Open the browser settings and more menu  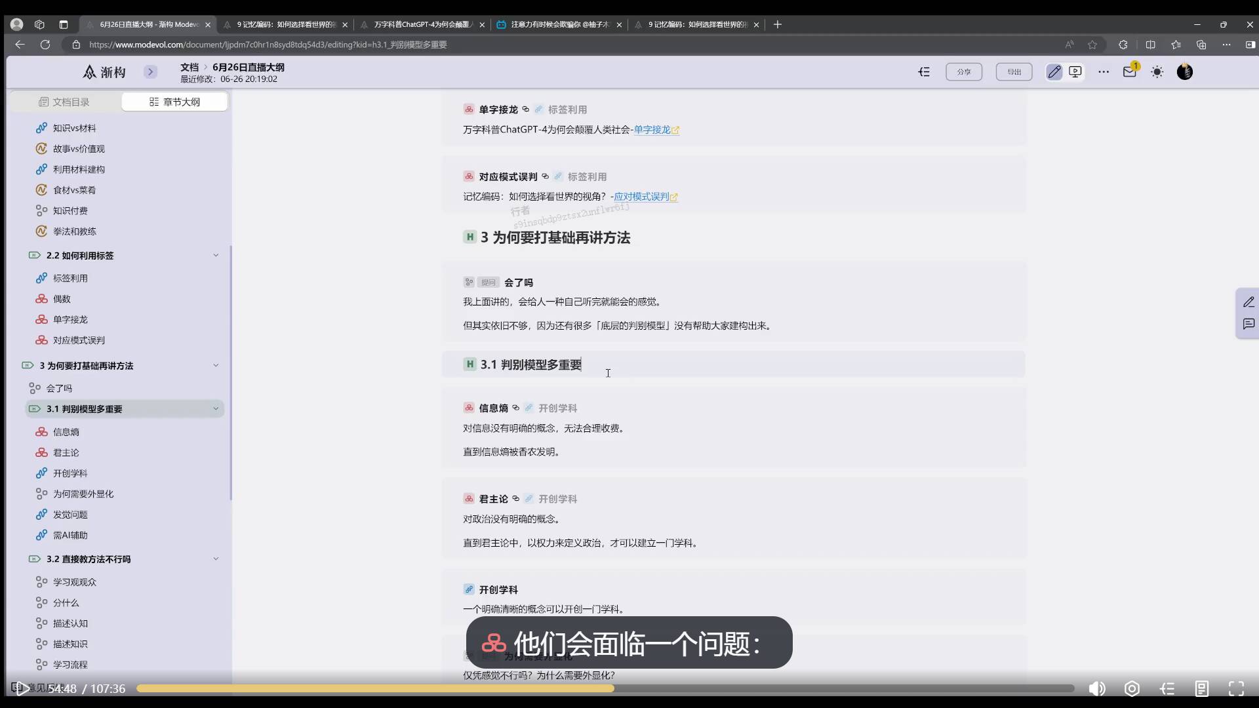1226,45
